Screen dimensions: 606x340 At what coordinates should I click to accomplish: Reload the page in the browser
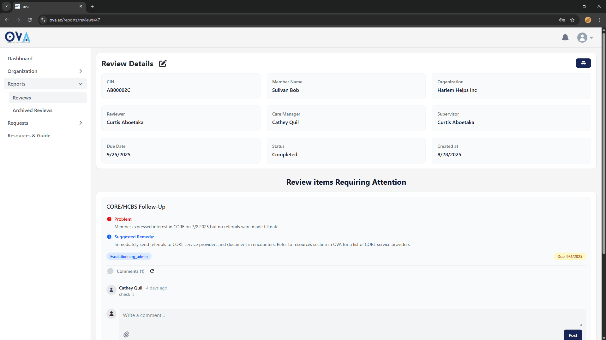30,20
